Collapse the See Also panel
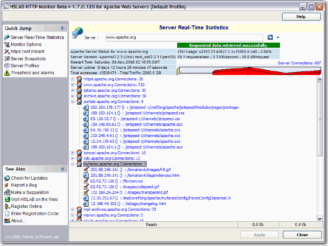The width and height of the screenshot is (328, 246). point(62,169)
